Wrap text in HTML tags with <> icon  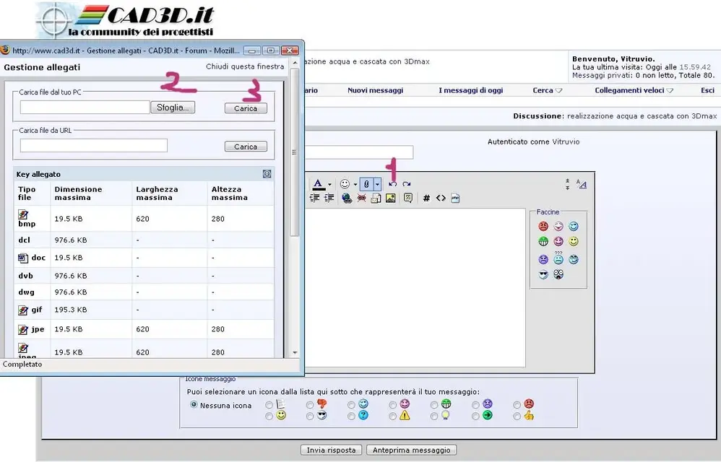(x=441, y=198)
